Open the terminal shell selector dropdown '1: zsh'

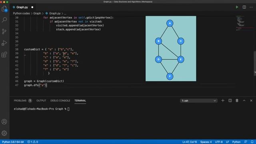tap(199, 101)
